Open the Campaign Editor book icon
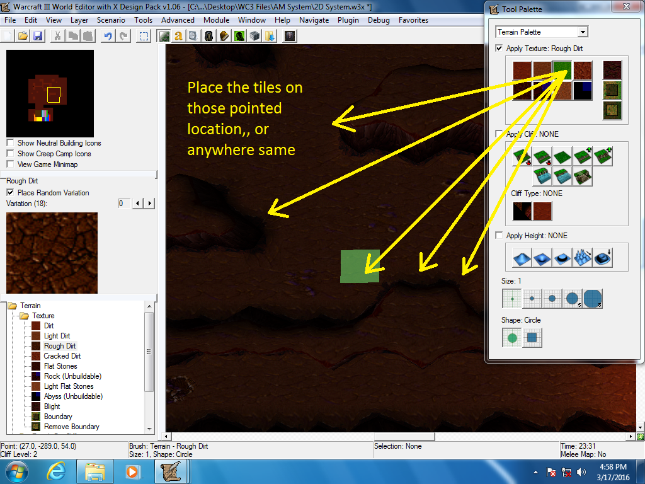Viewport: 645px width, 484px height. [224, 36]
